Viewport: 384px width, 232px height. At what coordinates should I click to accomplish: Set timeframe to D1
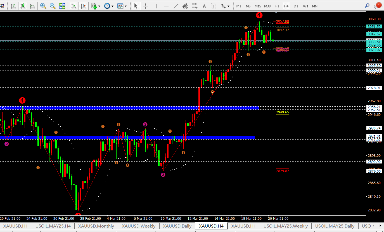pos(296,6)
